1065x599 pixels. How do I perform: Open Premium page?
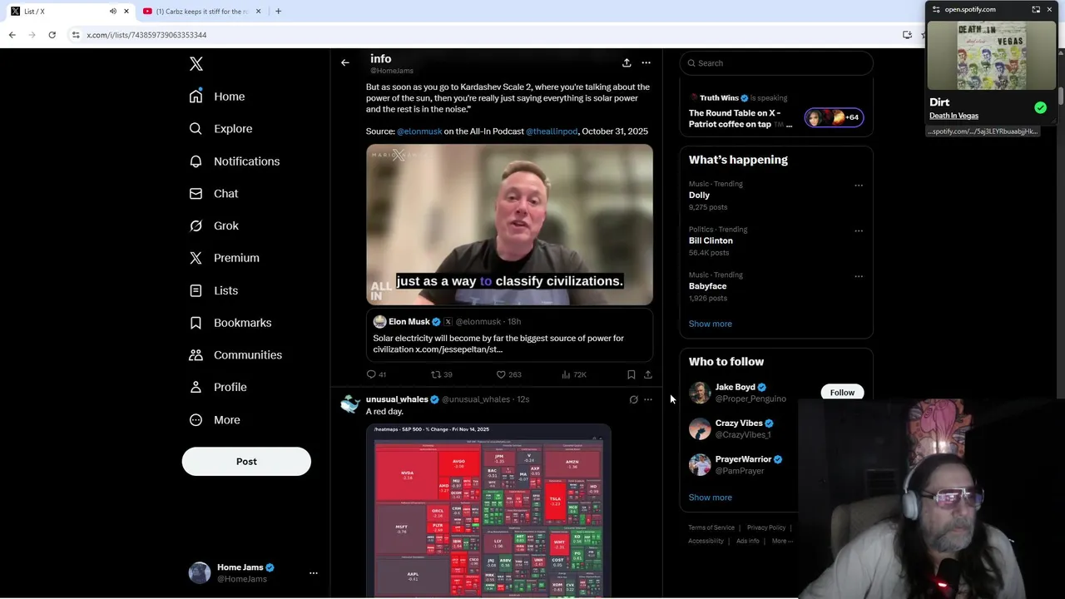pyautogui.click(x=225, y=258)
